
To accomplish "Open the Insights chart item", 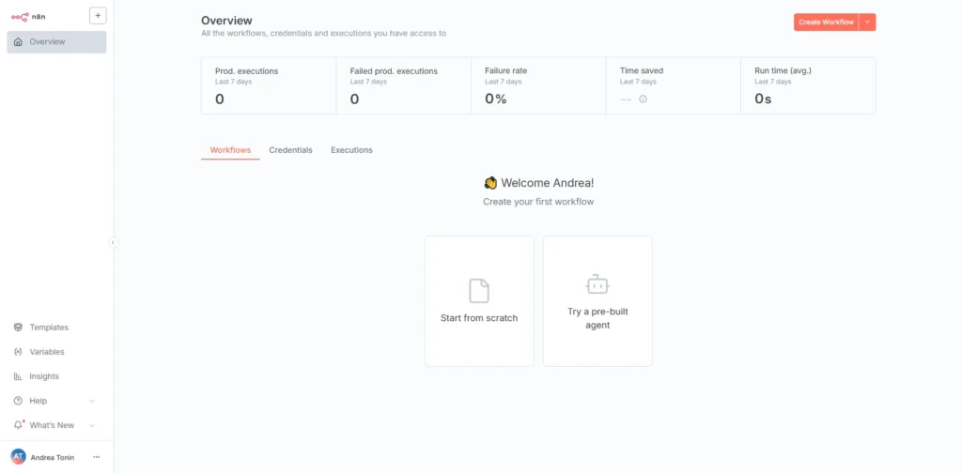I will tap(44, 376).
